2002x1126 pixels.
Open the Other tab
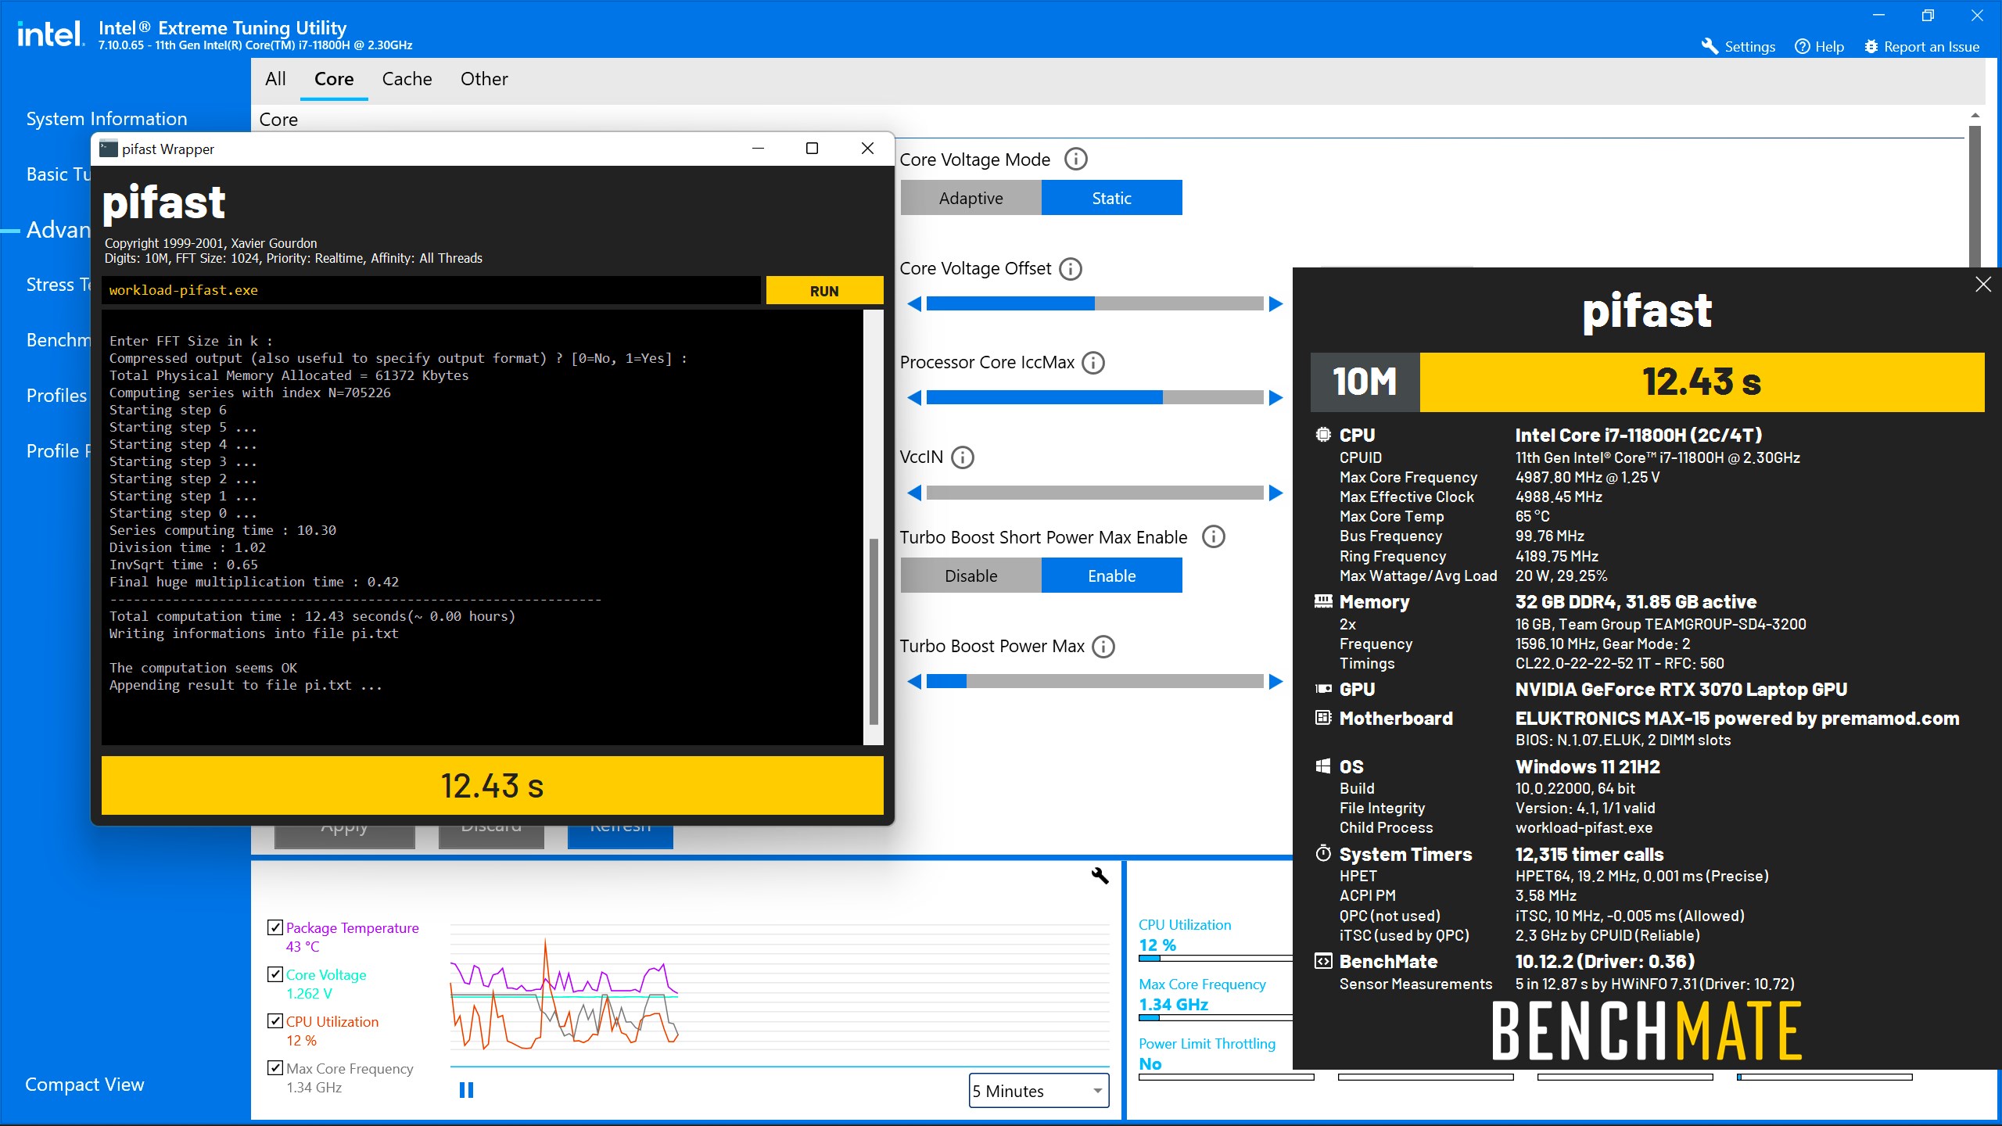(484, 79)
